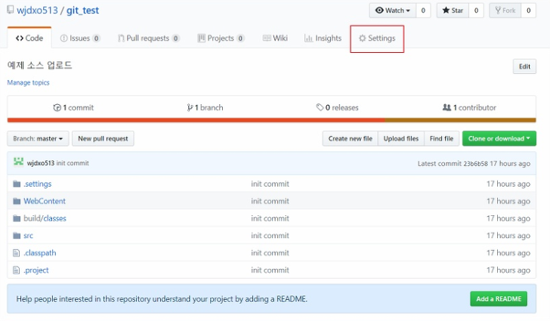Open the Projects tab
The image size is (550, 321).
pyautogui.click(x=221, y=39)
